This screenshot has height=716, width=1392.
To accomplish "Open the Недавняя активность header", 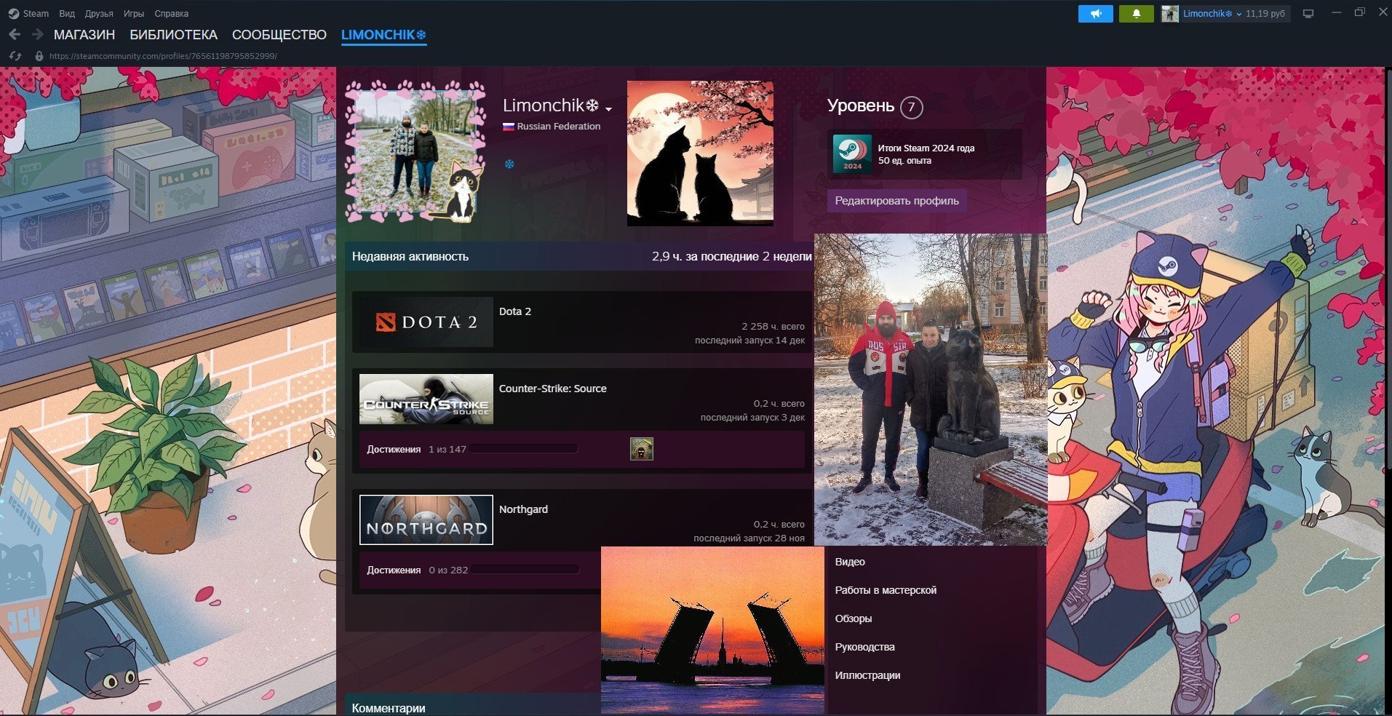I will [x=410, y=256].
